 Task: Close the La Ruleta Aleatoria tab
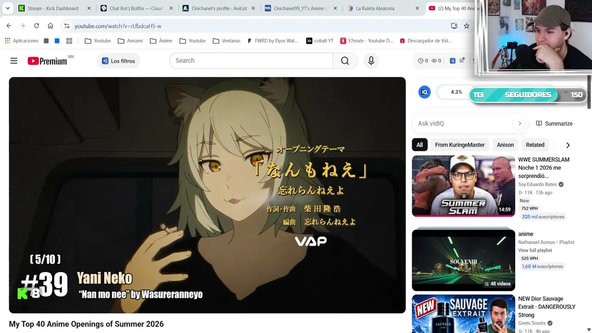click(x=417, y=8)
